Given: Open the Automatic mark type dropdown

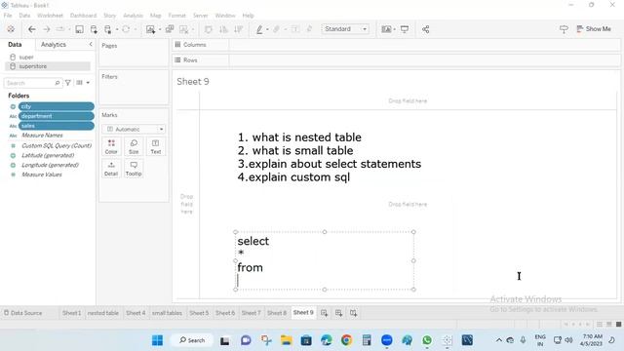Looking at the screenshot, I should point(134,129).
